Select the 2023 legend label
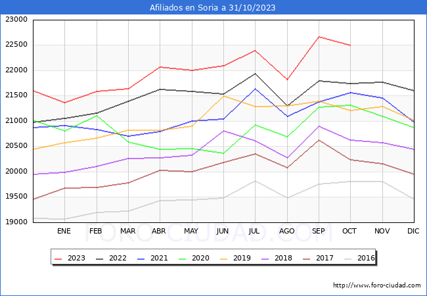 coord(76,258)
